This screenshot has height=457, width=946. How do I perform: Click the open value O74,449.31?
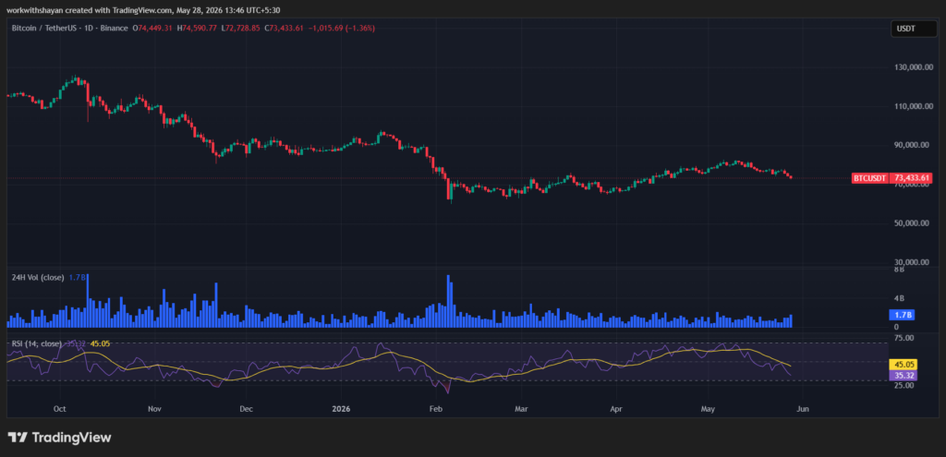[153, 29]
